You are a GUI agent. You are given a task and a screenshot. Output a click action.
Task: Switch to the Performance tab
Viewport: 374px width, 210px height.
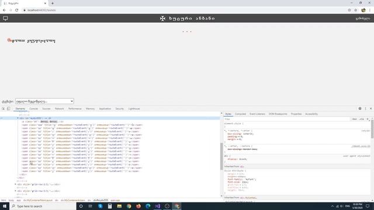75,108
